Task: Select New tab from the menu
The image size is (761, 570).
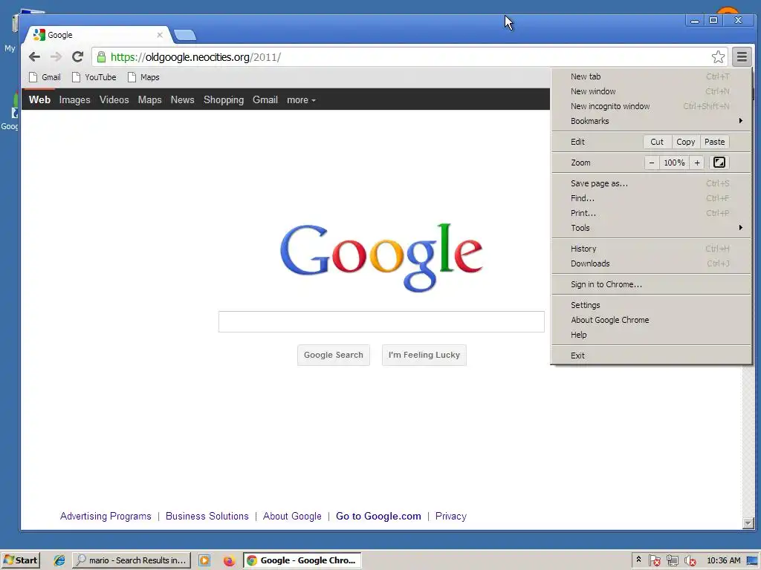Action: point(651,76)
